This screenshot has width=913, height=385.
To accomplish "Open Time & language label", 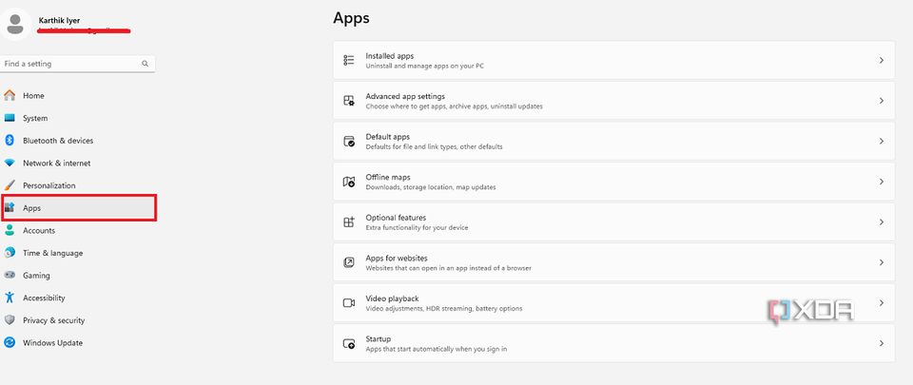I will tap(52, 253).
